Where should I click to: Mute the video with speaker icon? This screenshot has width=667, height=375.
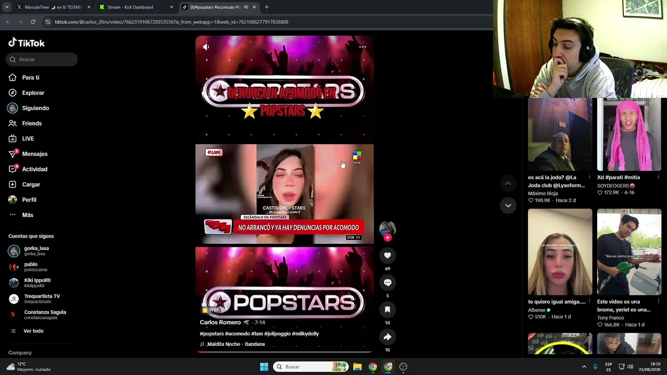(x=206, y=47)
